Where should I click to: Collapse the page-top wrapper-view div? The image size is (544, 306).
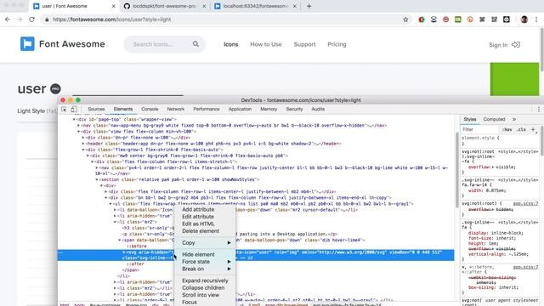(x=74, y=119)
